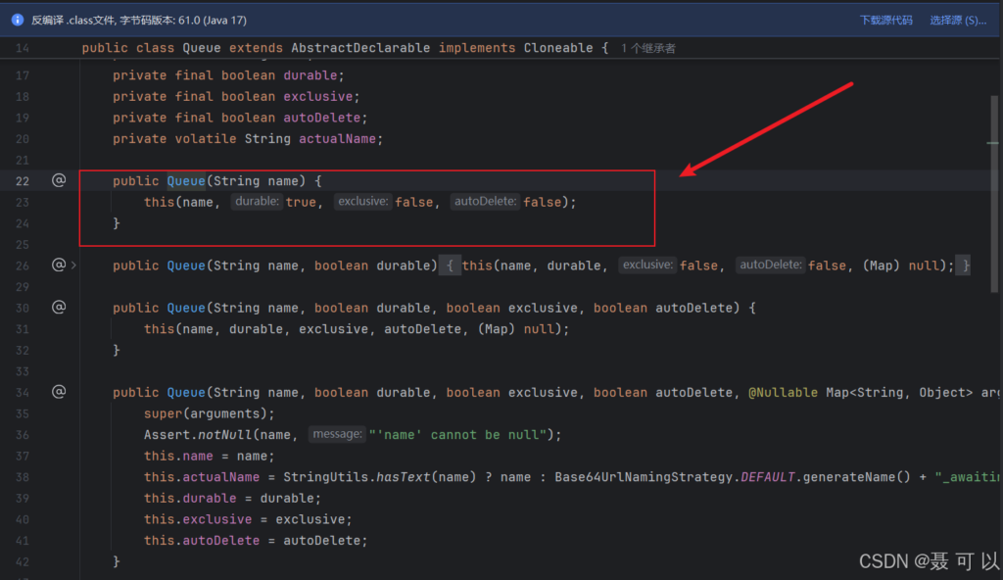Click the durable: inlay hint on line 23
The height and width of the screenshot is (580, 1003).
click(257, 202)
